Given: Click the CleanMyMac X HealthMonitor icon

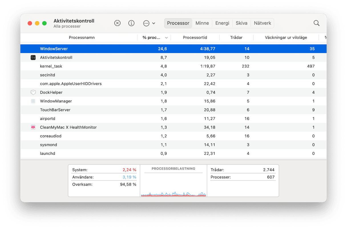Looking at the screenshot, I should pos(33,127).
